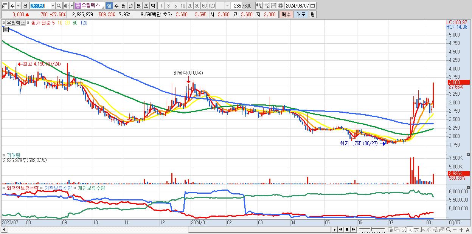Save the chart with the floppy disk icon
The width and height of the screenshot is (472, 234).
273,6
